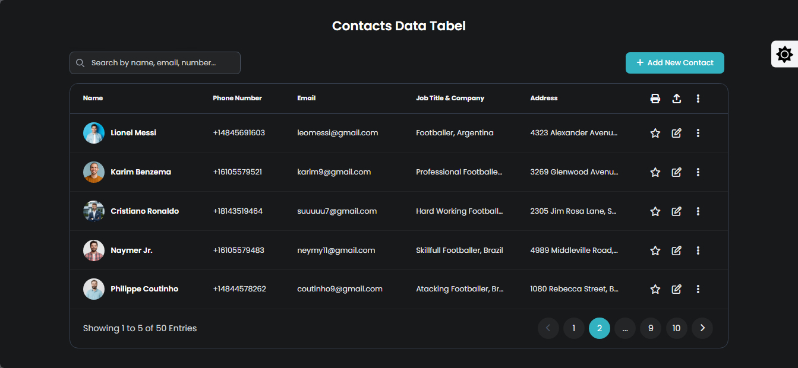Image resolution: width=798 pixels, height=368 pixels.
Task: Star the Cristiano Ronaldo contact
Action: pos(655,211)
